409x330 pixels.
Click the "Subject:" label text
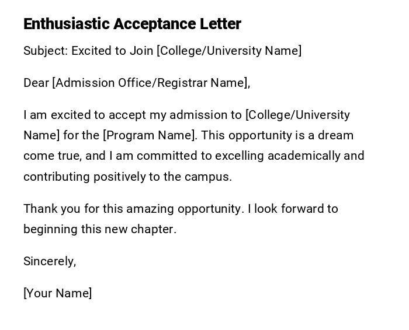click(x=46, y=51)
